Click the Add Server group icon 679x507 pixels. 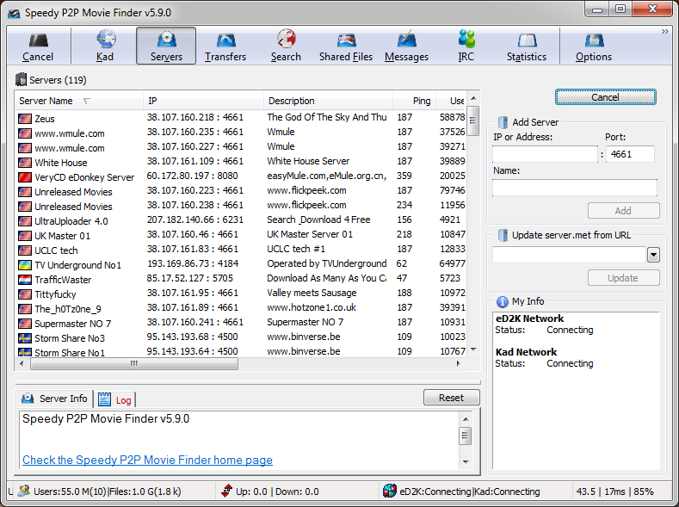503,122
